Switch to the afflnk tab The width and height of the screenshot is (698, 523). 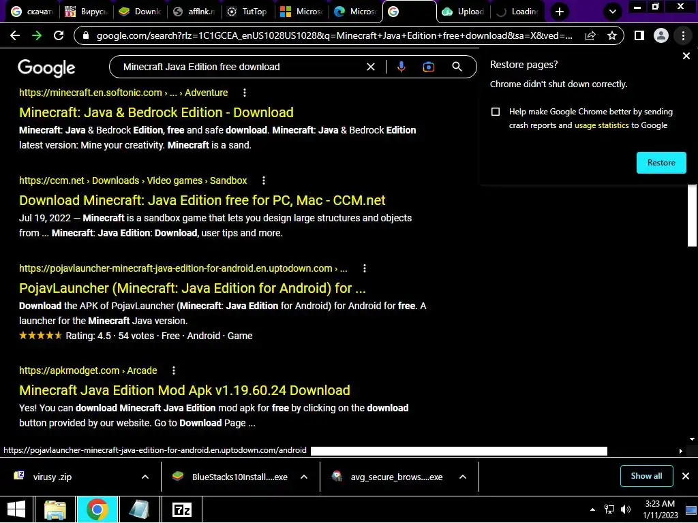click(x=194, y=12)
